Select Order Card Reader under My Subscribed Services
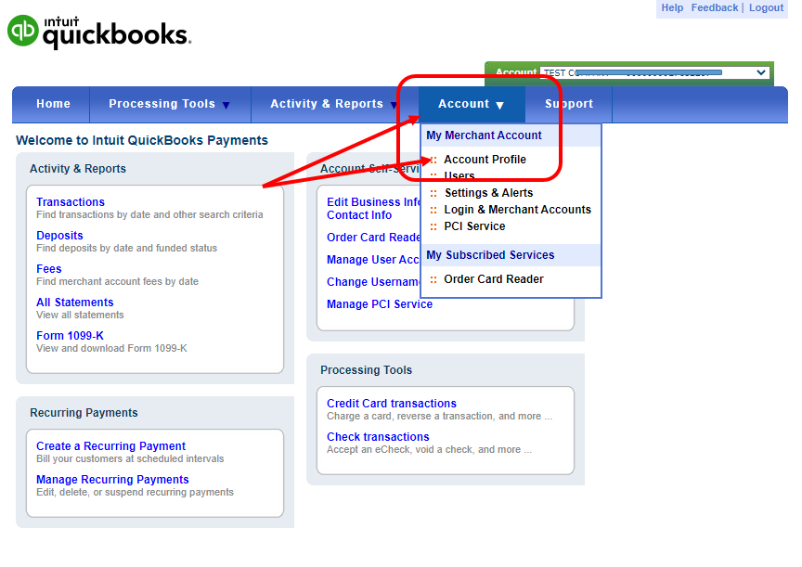802x567 pixels. [x=494, y=279]
